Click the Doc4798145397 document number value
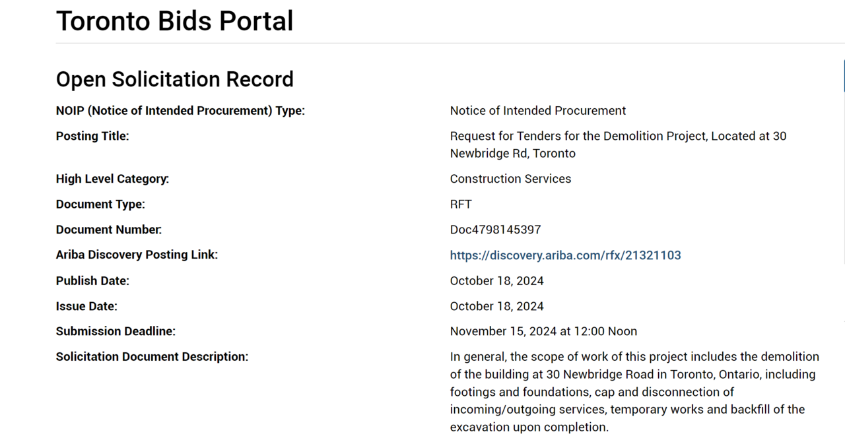Screen dimensions: 845x442 pyautogui.click(x=495, y=230)
